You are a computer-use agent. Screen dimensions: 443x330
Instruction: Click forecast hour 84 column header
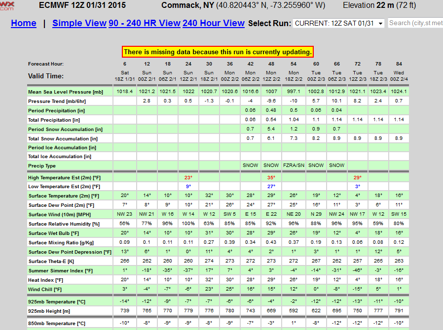399,64
